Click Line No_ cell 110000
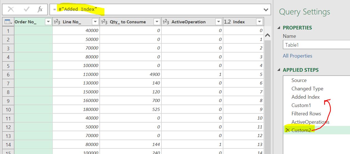Screen dimensions: 350x154 [x=76, y=74]
